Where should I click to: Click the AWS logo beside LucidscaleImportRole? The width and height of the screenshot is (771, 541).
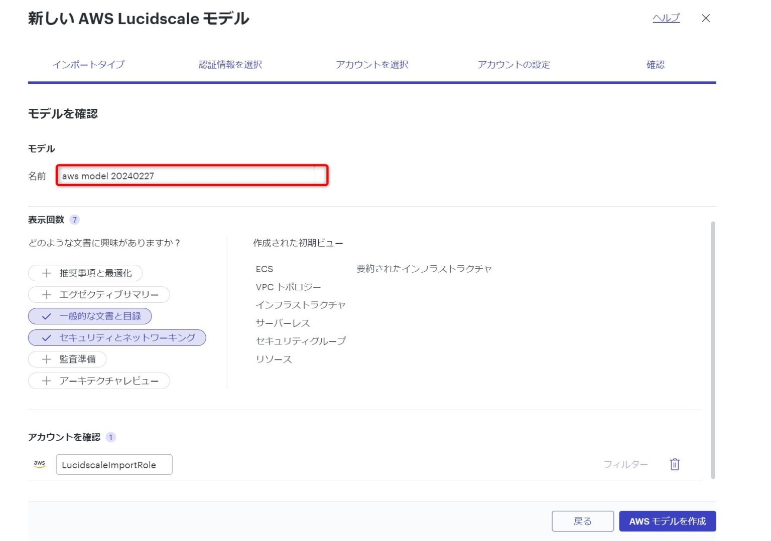click(39, 464)
